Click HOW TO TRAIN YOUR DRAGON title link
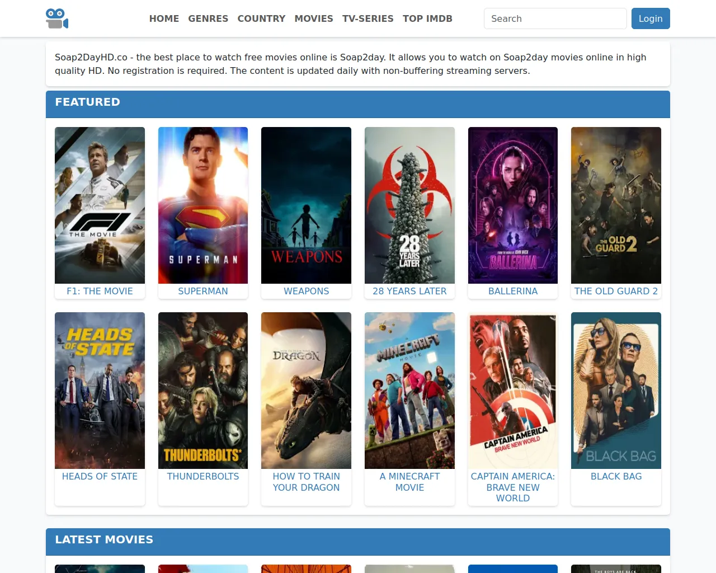The width and height of the screenshot is (716, 573). (306, 482)
